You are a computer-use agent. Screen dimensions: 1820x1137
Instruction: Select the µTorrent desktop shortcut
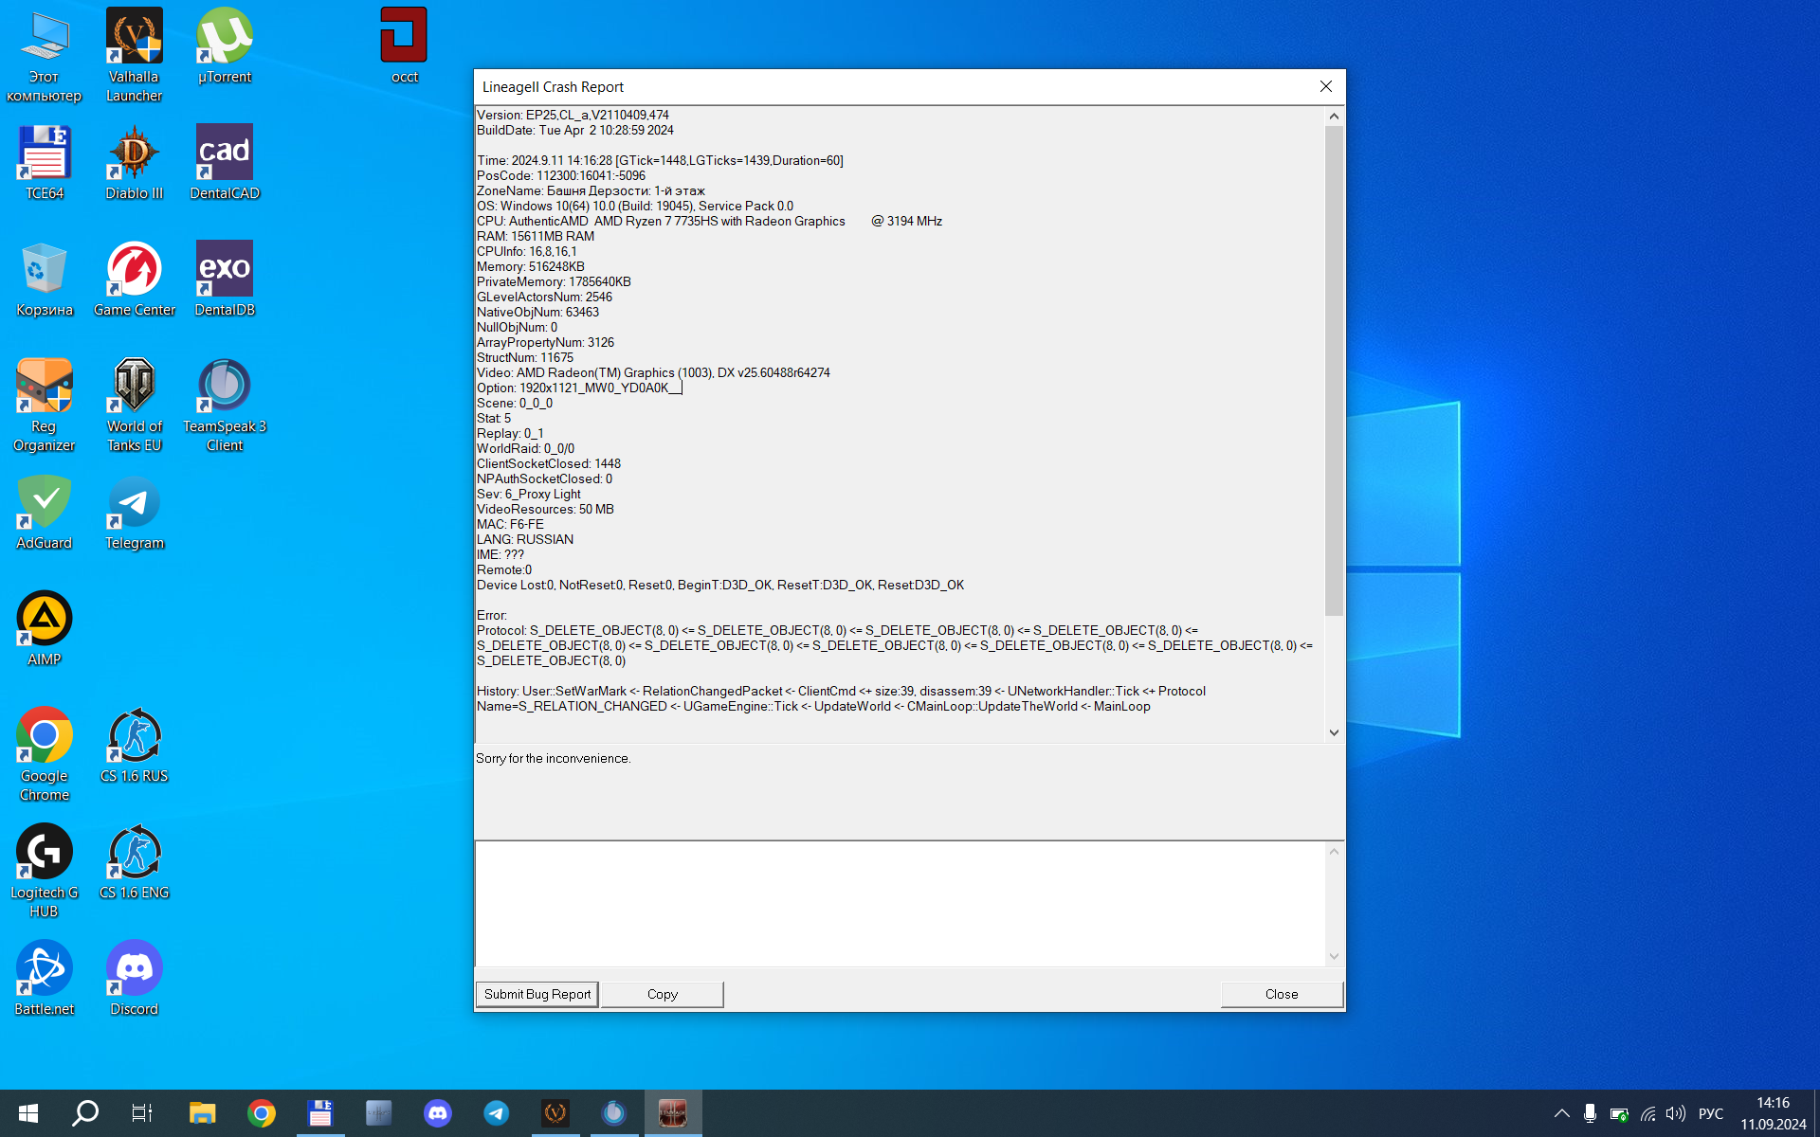pyautogui.click(x=225, y=45)
